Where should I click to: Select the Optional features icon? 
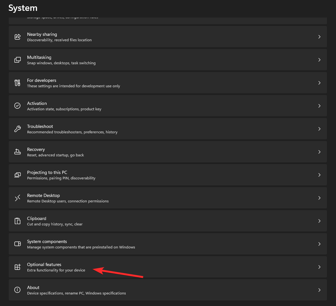(x=18, y=267)
